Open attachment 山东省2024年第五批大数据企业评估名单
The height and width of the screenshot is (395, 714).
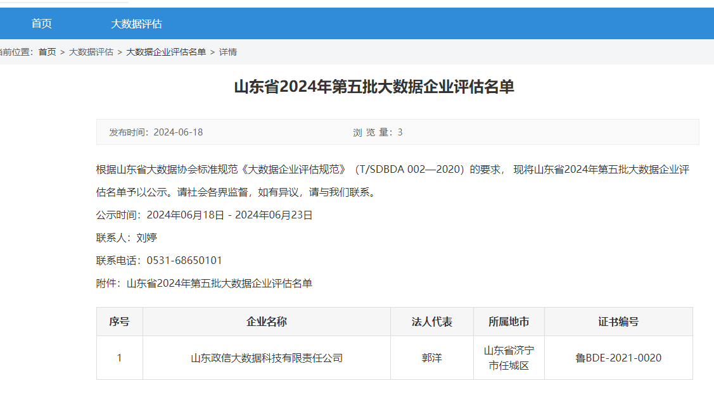point(219,283)
